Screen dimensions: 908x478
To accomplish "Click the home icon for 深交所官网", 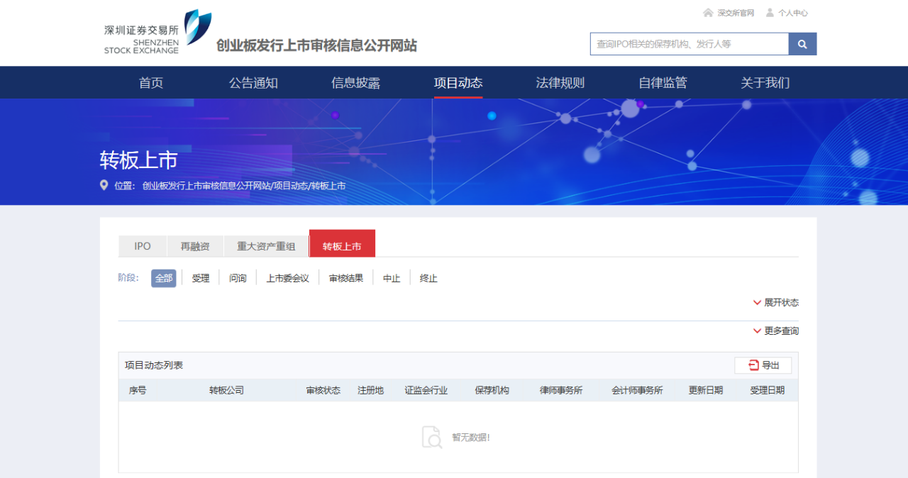I will click(x=708, y=13).
